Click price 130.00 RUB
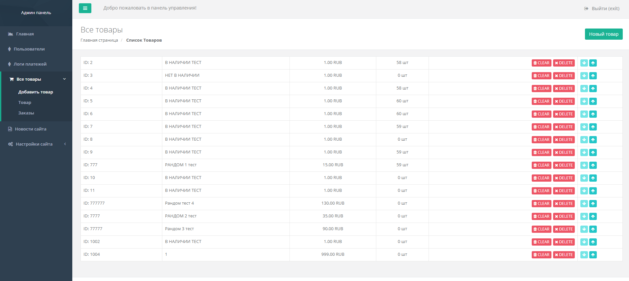 pos(333,203)
